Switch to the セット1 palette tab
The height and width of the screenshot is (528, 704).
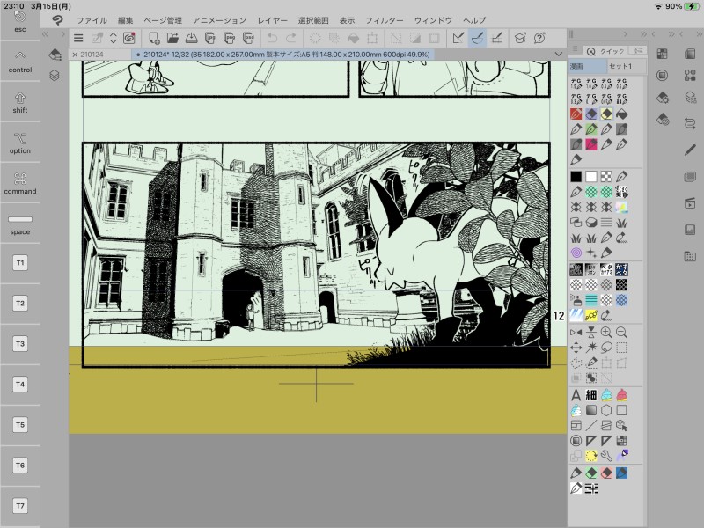[621, 67]
